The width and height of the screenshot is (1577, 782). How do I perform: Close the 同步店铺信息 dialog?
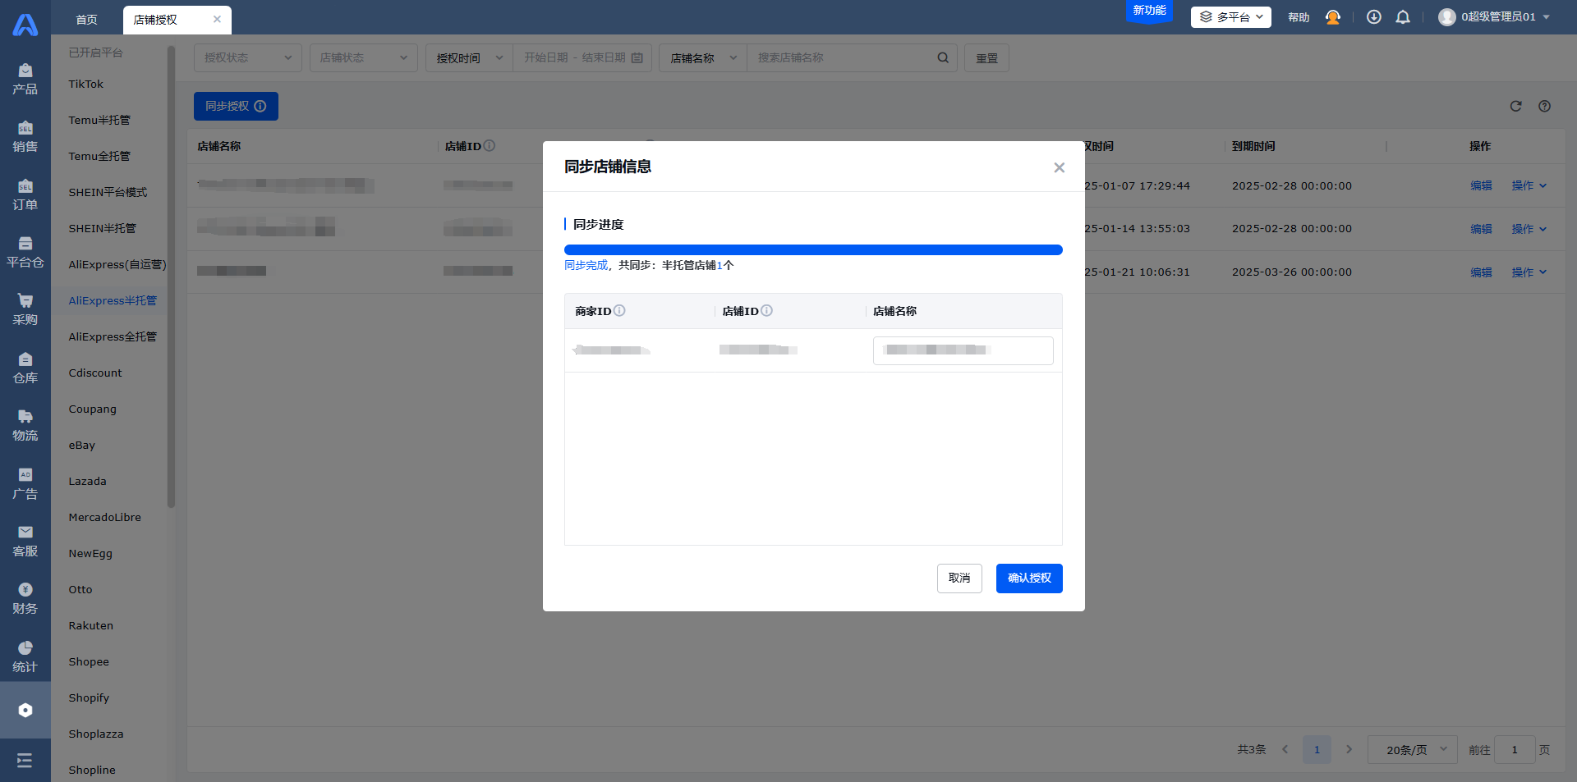(1059, 167)
